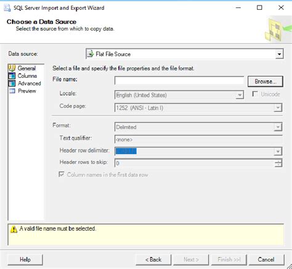The width and height of the screenshot is (292, 269).
Task: Minimize the wizard window
Action: tap(238, 8)
